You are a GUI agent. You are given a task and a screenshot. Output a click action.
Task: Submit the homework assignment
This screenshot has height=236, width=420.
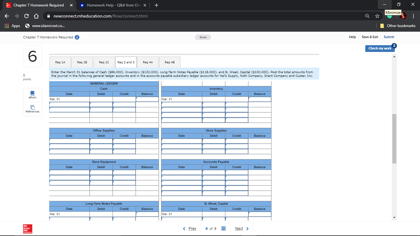(x=389, y=37)
